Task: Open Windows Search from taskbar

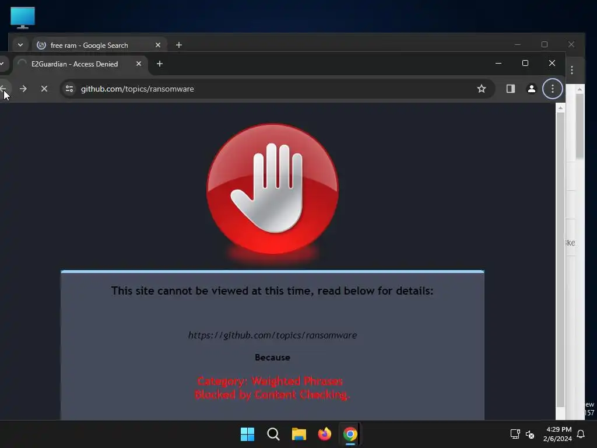Action: pyautogui.click(x=273, y=434)
